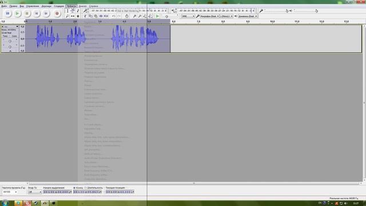
Task: Click the track Mute button
Action: pos(5,36)
